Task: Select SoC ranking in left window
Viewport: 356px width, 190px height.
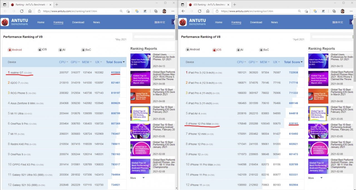Action: pyautogui.click(x=86, y=50)
